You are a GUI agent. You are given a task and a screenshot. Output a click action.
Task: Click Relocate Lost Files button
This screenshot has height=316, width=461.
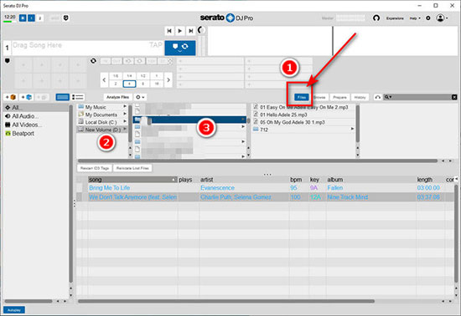click(x=132, y=168)
